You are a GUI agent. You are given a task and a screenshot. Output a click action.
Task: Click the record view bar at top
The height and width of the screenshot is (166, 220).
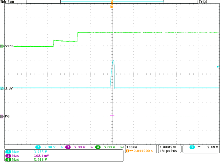click(x=112, y=2)
